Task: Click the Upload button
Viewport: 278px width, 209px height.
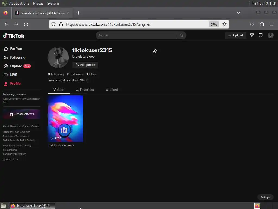Action: (236, 35)
